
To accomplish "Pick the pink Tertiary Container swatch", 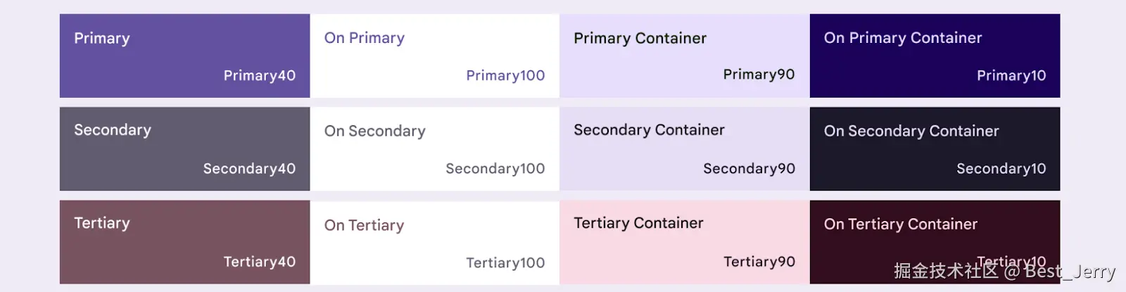I will click(x=684, y=242).
